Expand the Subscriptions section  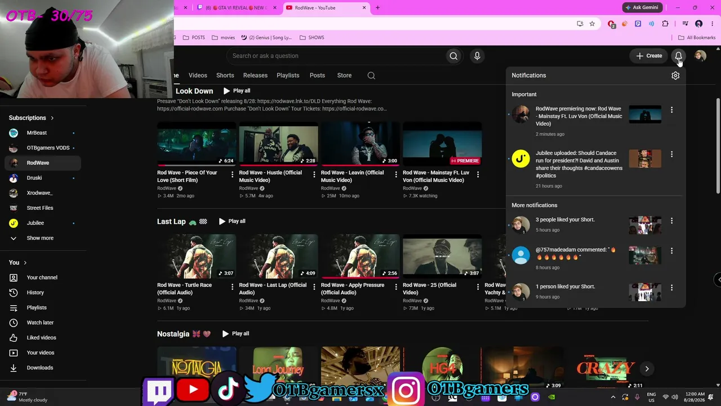(32, 118)
